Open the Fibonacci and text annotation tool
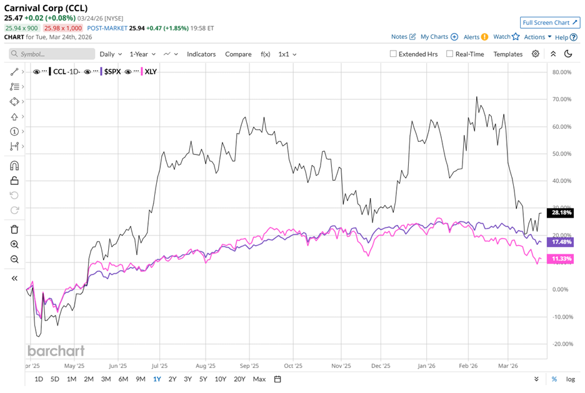Image resolution: width=585 pixels, height=393 pixels. click(14, 87)
